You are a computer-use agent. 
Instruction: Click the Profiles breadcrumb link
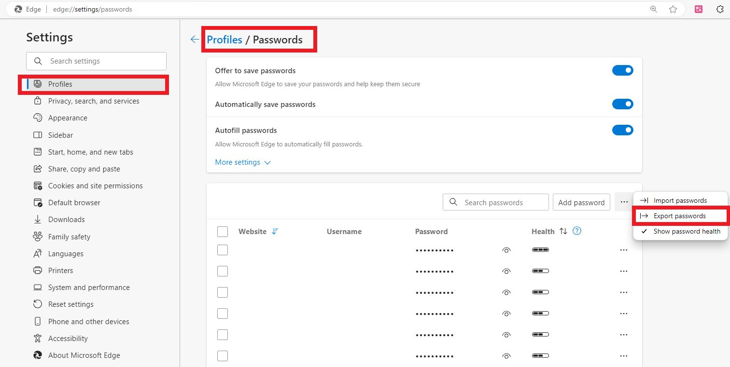225,39
